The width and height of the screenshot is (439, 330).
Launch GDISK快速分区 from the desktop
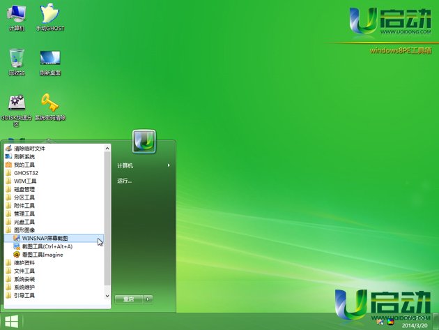(x=17, y=106)
